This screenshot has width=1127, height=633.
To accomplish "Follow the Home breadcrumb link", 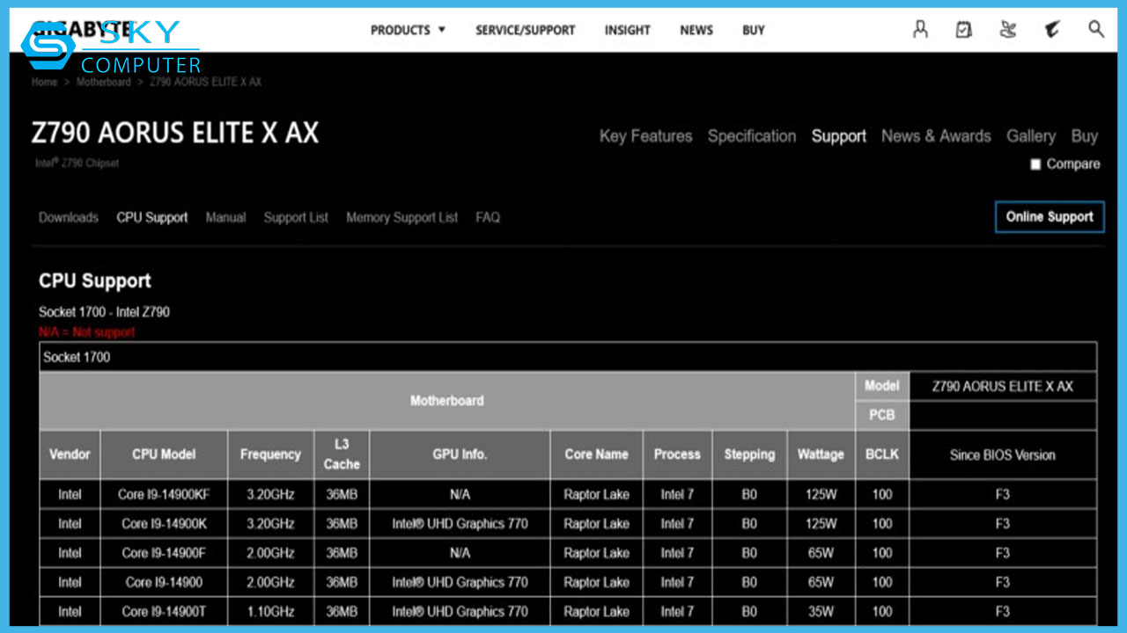I will (44, 82).
